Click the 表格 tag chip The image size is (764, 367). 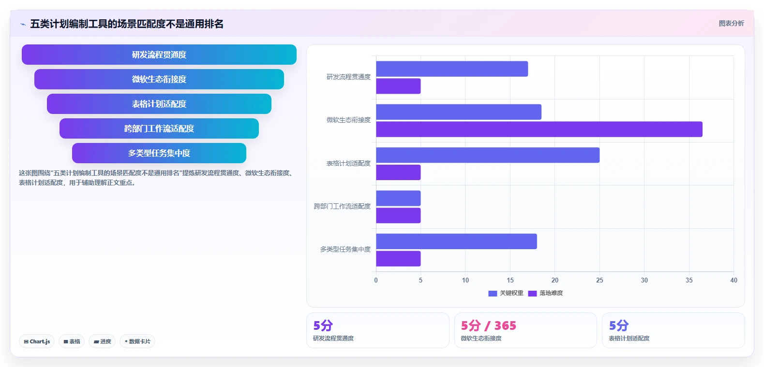click(72, 341)
